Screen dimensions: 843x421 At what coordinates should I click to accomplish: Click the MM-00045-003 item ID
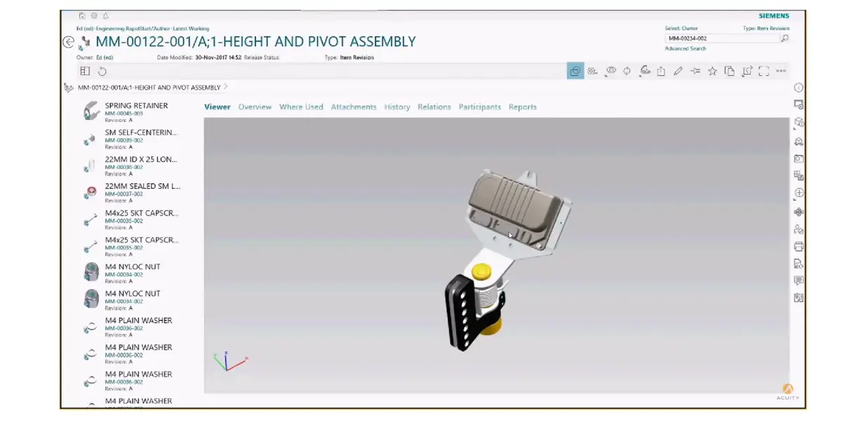click(x=124, y=114)
